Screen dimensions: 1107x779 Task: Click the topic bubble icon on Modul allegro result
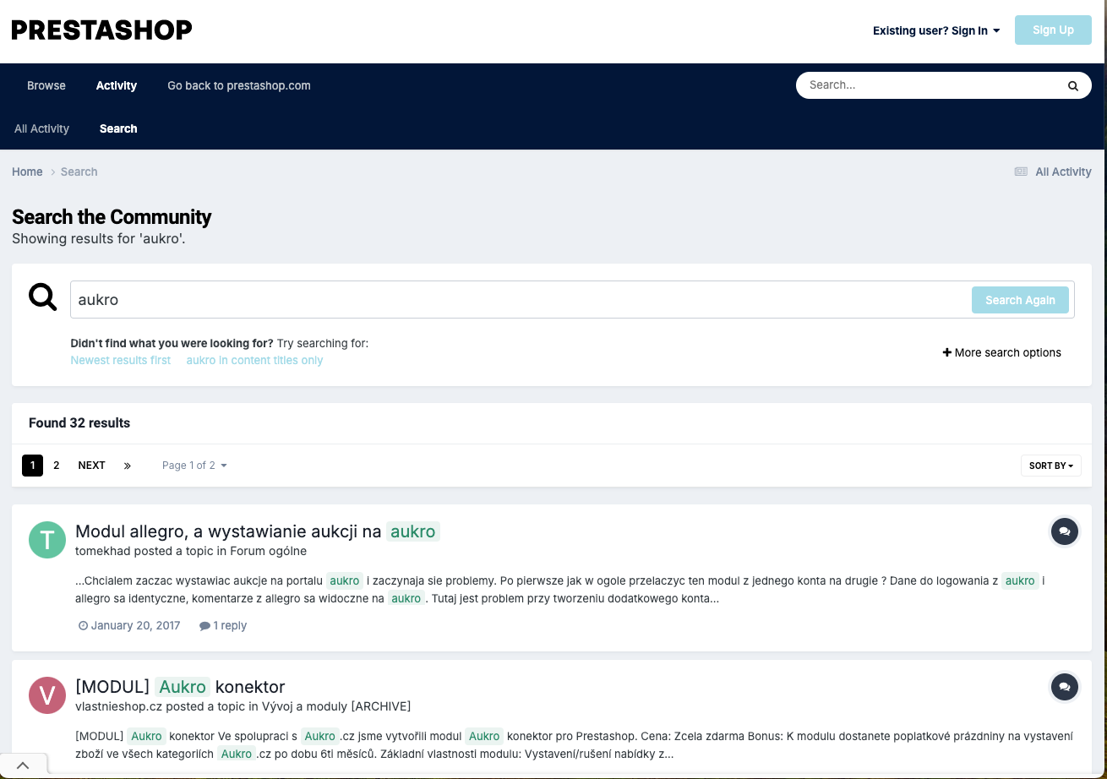pyautogui.click(x=1064, y=531)
